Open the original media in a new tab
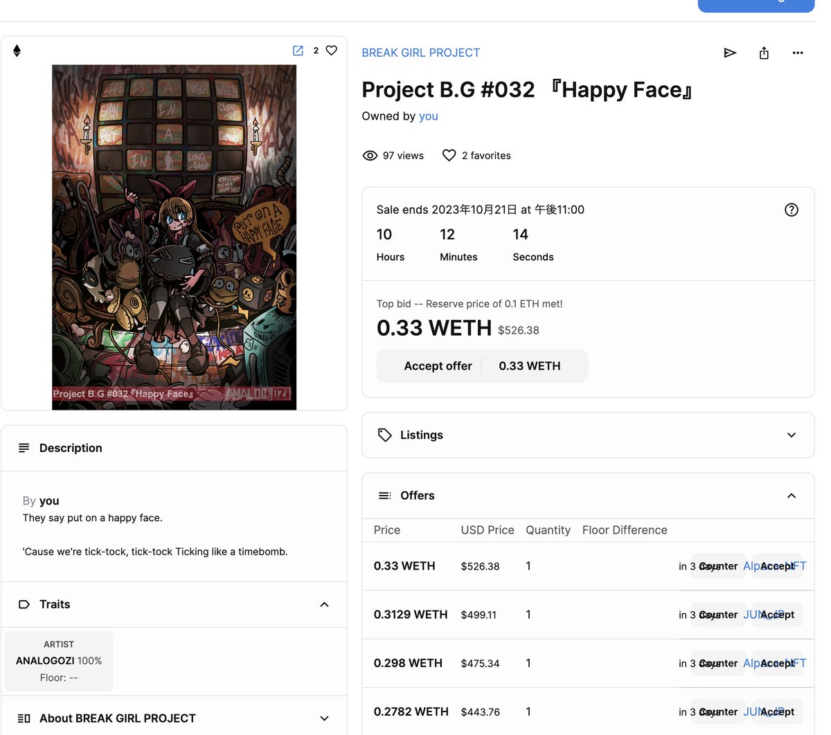831x735 pixels. pos(298,51)
